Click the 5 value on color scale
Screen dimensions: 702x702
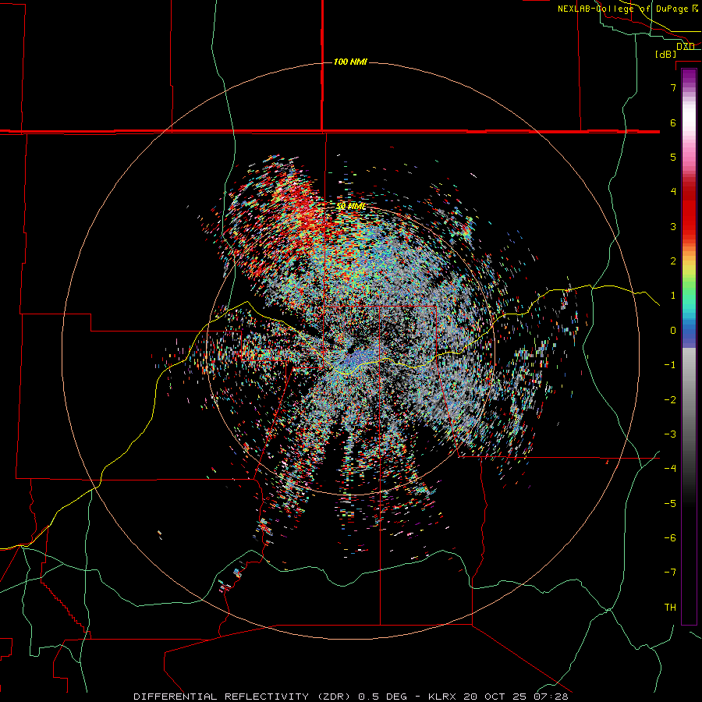tap(673, 157)
